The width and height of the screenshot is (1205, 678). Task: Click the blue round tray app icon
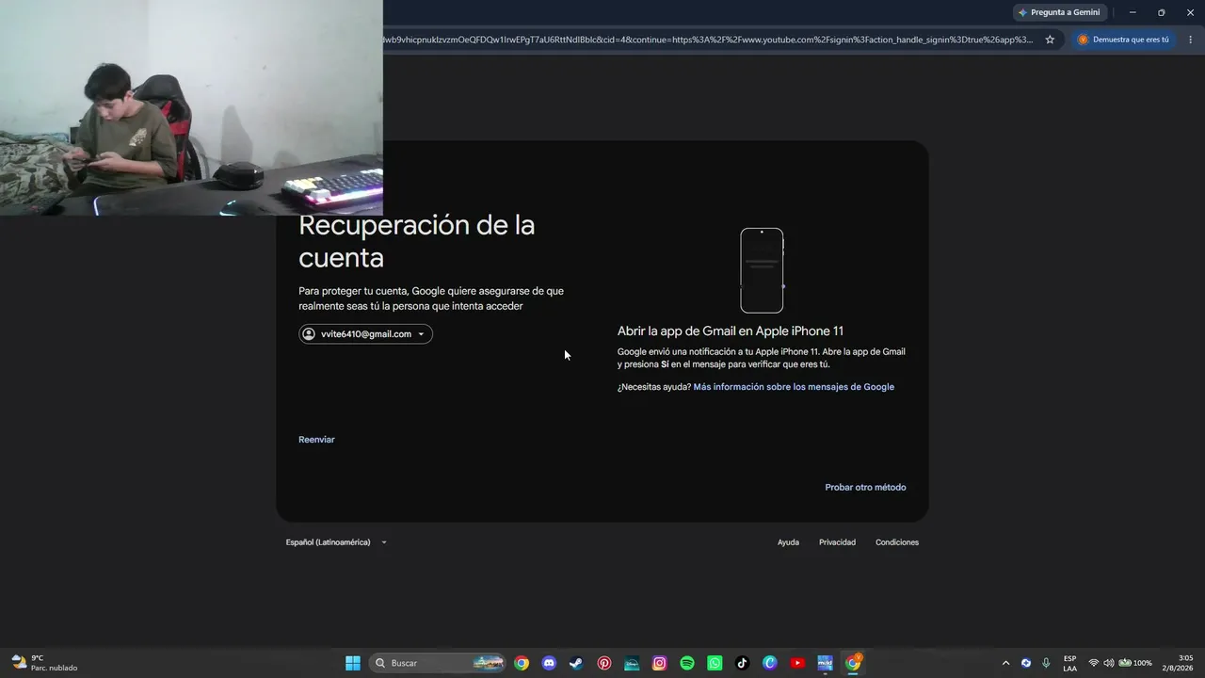[x=1026, y=663]
